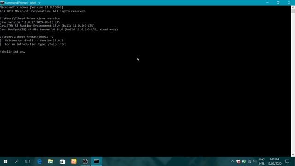Open volume speaker tray icon
295x166 pixels.
(254, 161)
